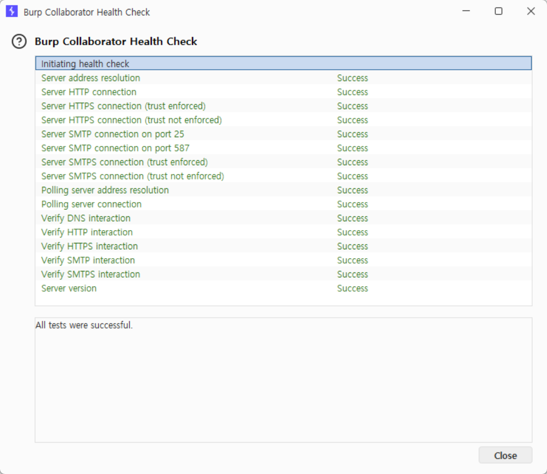Screen dimensions: 547x474
Task: Click the Burp logo in the title bar
Action: click(12, 11)
